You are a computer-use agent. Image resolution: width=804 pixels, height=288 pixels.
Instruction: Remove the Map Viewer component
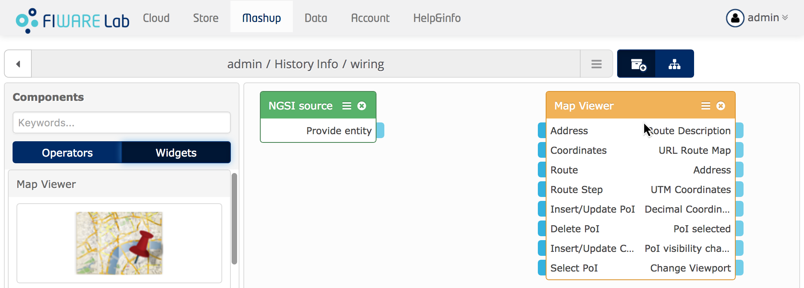[721, 106]
